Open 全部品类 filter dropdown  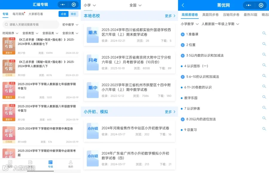pos(50,33)
